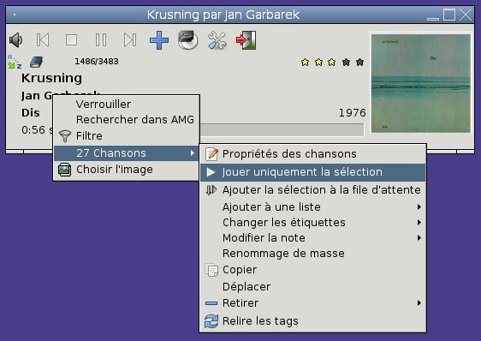
Task: Select Jouer uniquement la sélection
Action: click(x=313, y=172)
